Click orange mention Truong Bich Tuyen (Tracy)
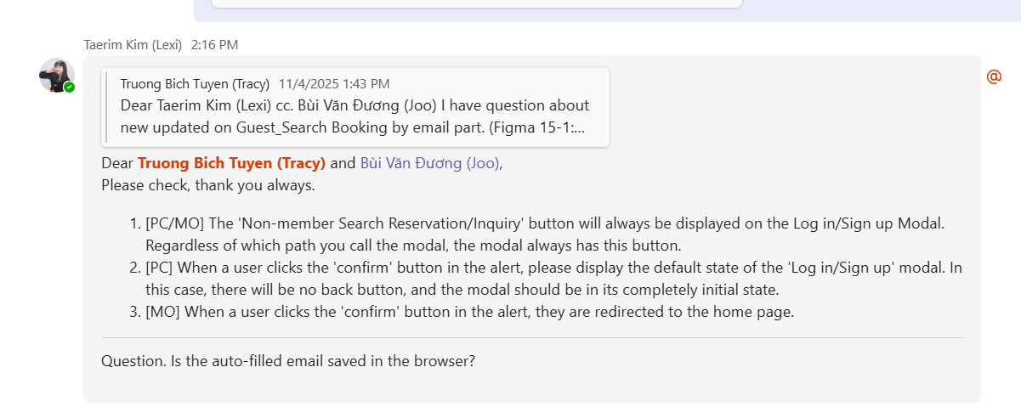This screenshot has height=418, width=1021. tap(231, 163)
